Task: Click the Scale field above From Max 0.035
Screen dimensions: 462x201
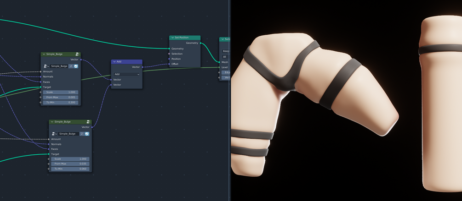Action: click(70, 159)
